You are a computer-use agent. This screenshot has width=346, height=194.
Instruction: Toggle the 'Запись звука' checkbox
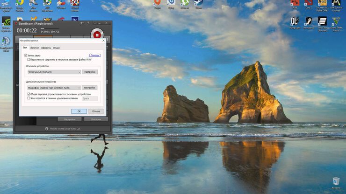pyautogui.click(x=26, y=55)
